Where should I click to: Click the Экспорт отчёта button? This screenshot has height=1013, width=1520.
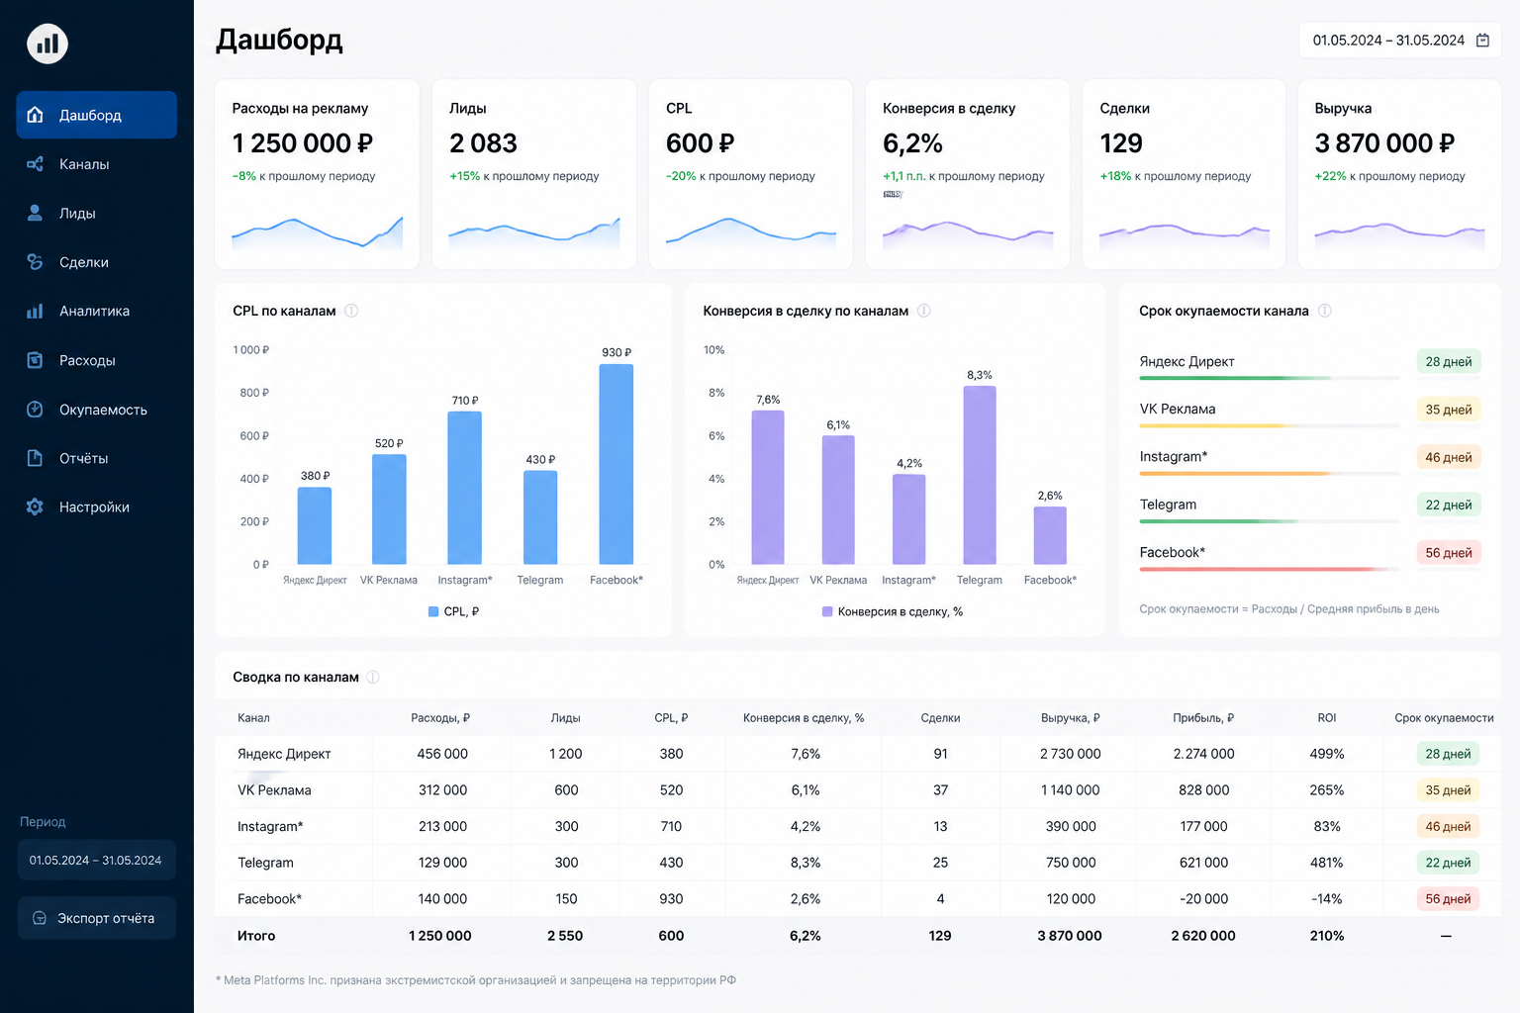coord(97,918)
